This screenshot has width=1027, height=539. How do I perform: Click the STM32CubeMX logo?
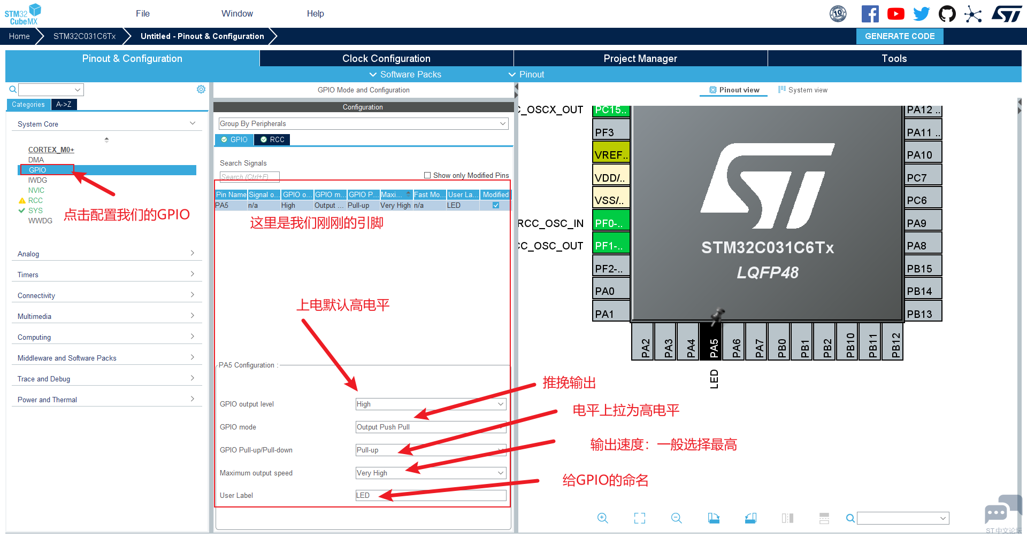(x=24, y=14)
